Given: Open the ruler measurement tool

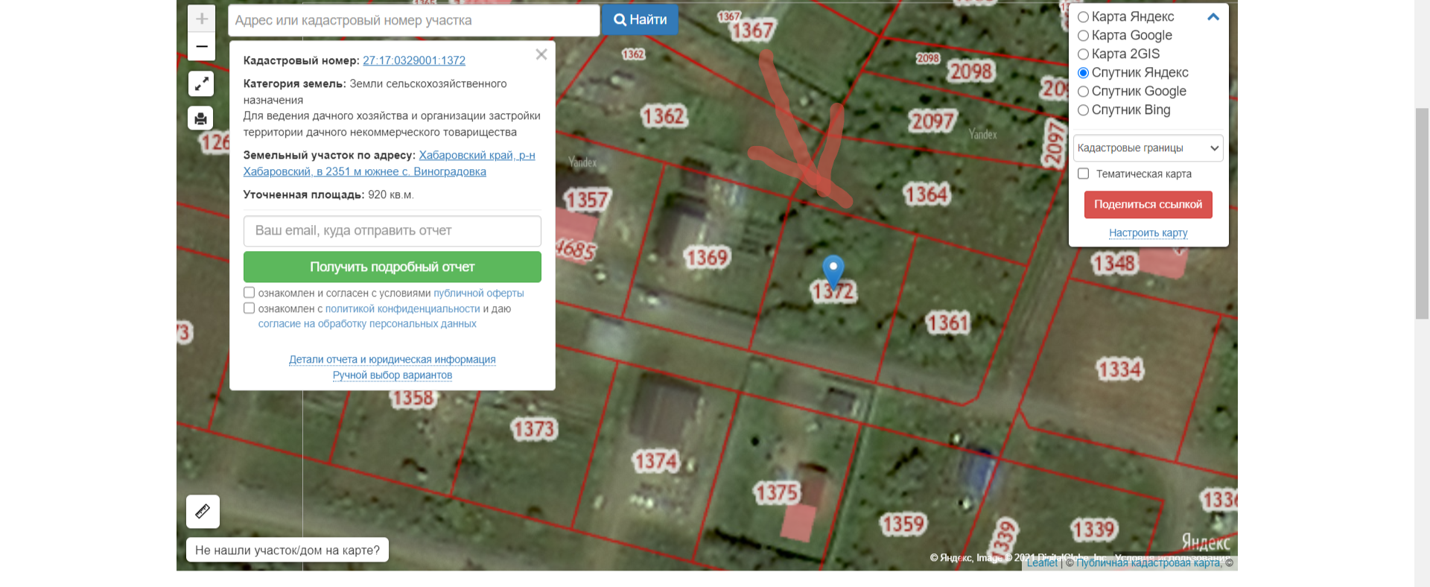Looking at the screenshot, I should (203, 511).
